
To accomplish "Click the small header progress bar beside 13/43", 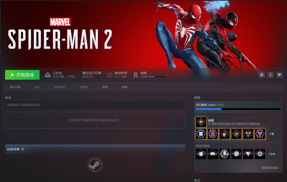I will pos(158,77).
